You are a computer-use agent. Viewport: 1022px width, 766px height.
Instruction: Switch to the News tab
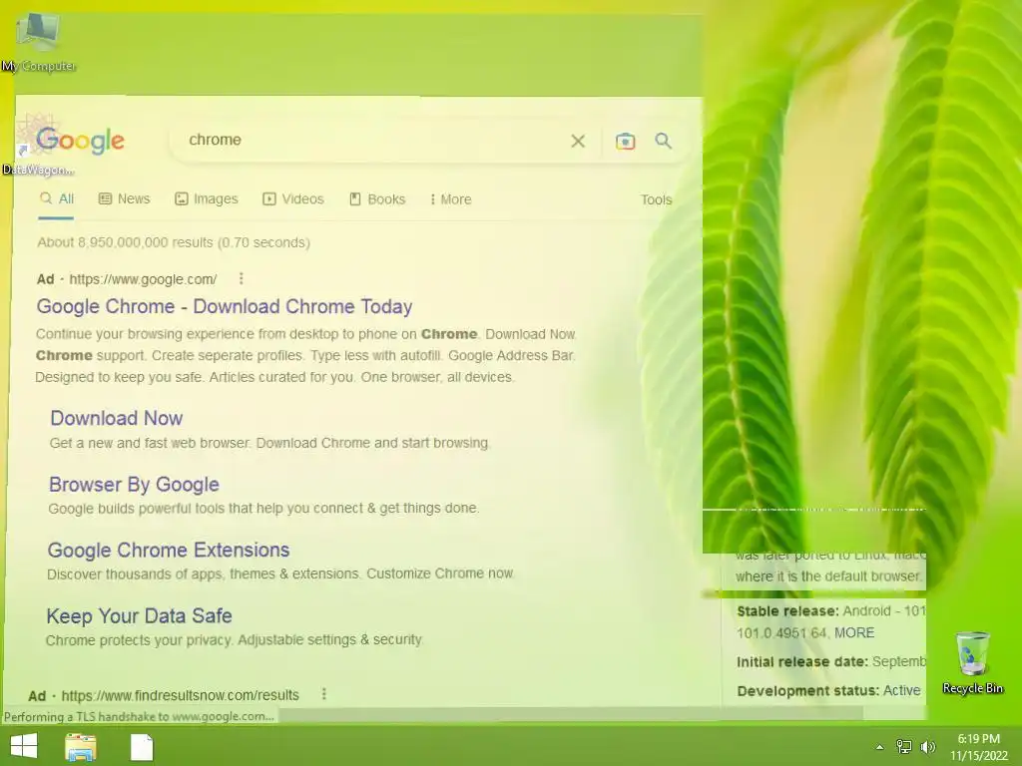coord(124,198)
